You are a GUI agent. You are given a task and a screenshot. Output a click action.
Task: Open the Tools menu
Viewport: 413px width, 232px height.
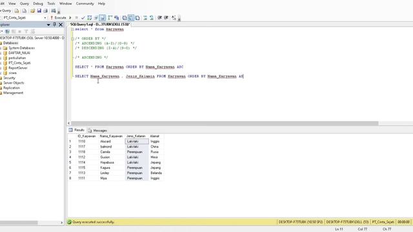point(51,3)
